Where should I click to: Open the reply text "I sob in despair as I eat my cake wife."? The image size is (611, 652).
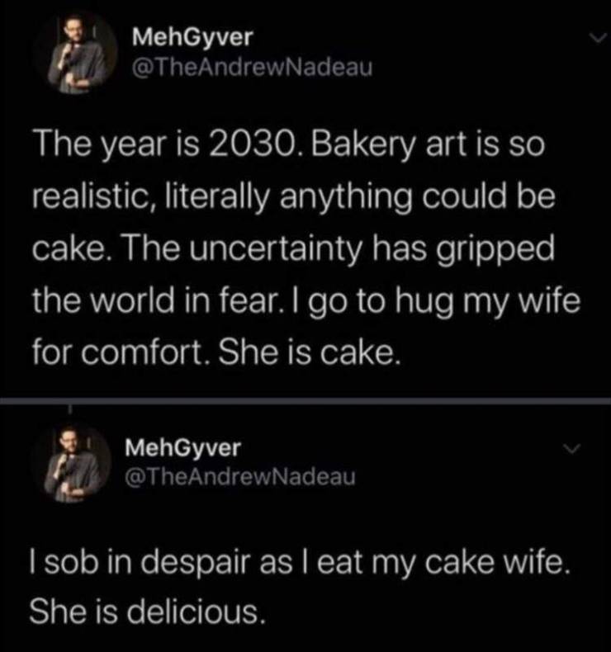click(x=299, y=563)
